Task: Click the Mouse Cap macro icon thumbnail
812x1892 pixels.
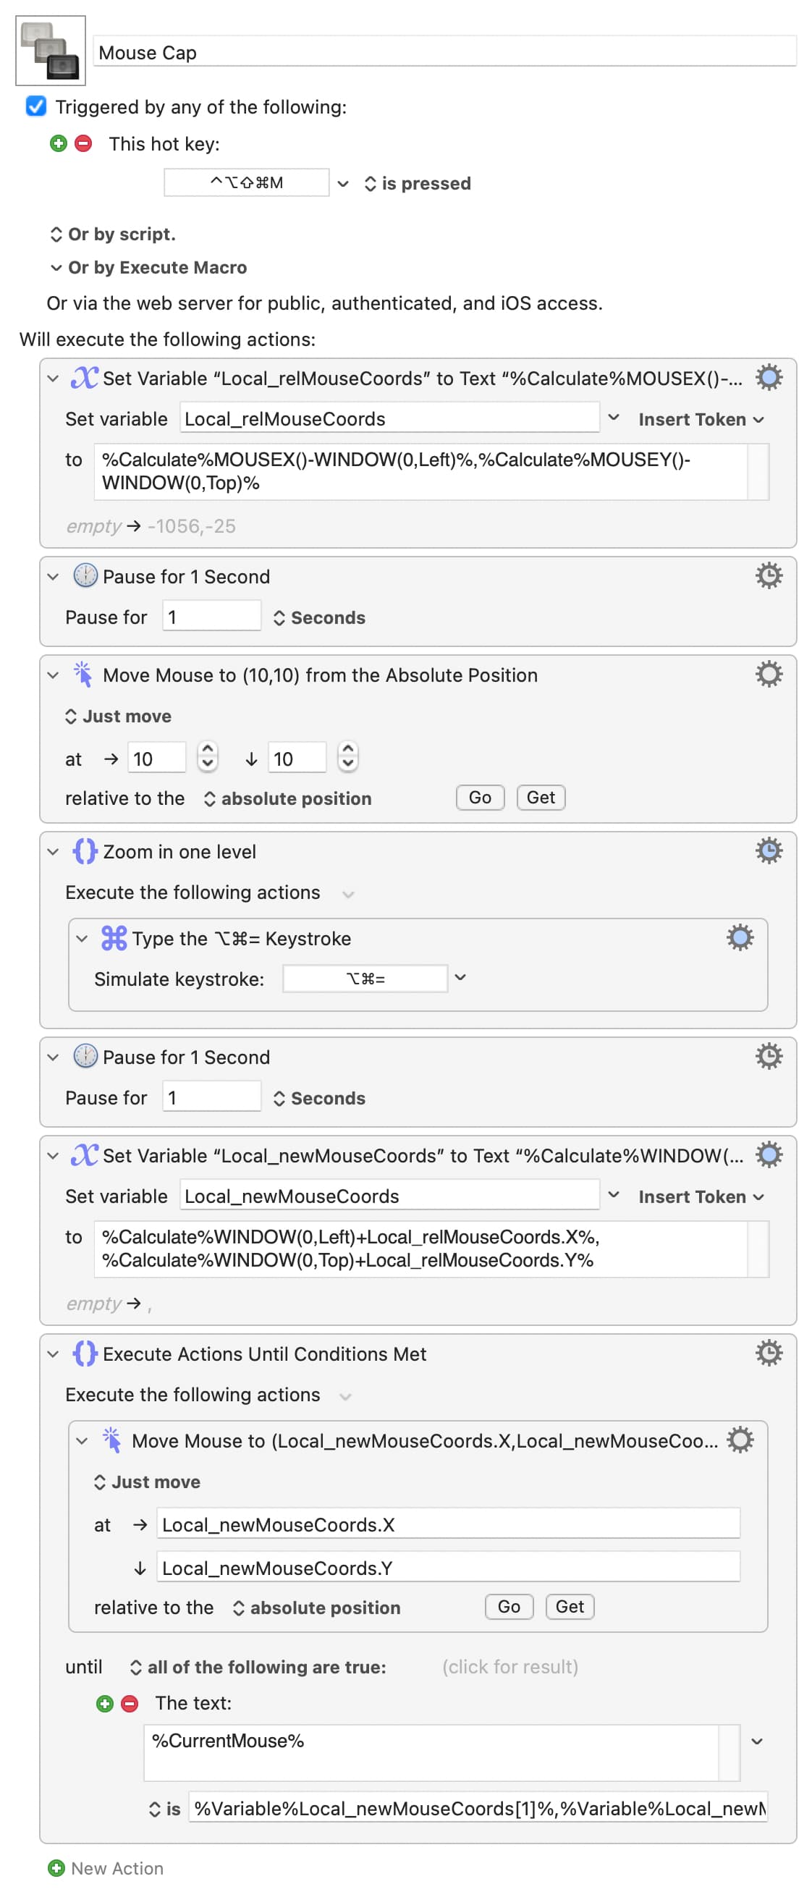Action: pyautogui.click(x=50, y=51)
